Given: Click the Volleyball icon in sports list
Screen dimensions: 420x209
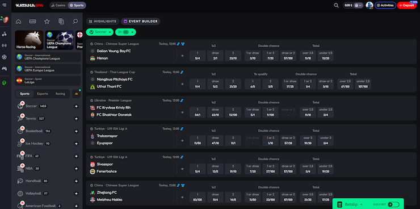Looking at the screenshot, I should click(20, 194).
